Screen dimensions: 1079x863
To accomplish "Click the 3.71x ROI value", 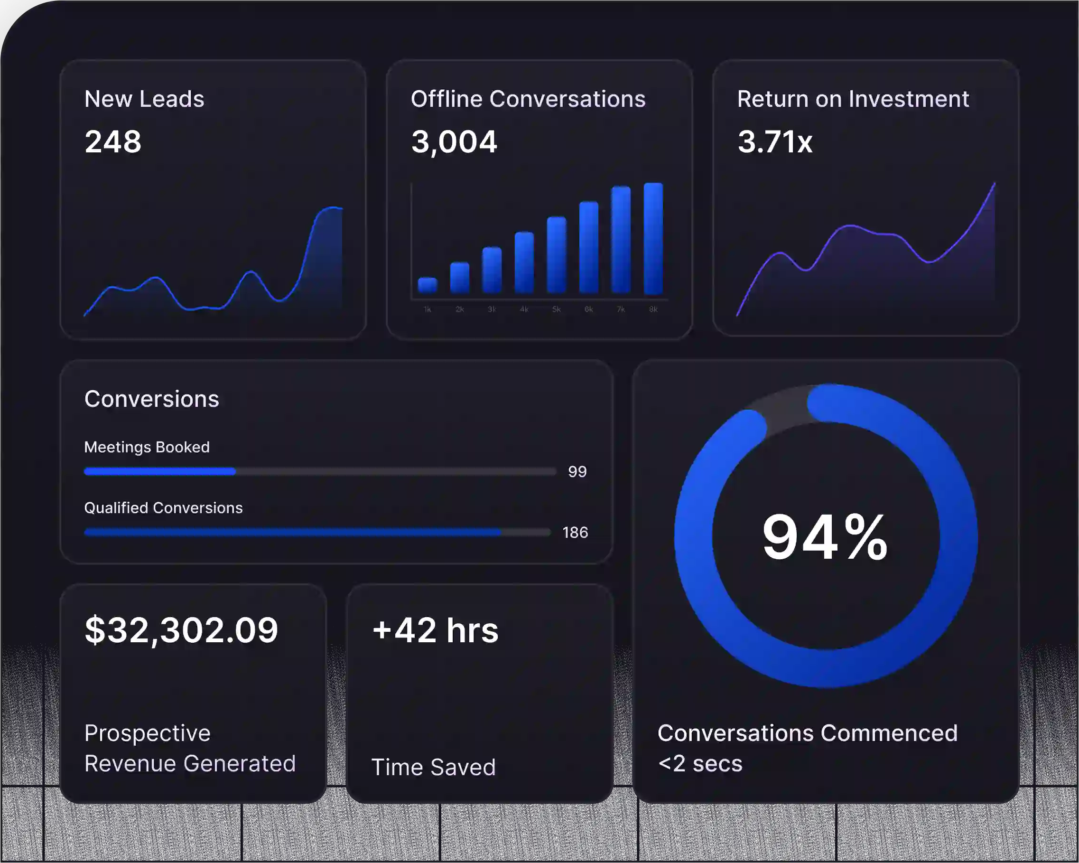I will click(775, 141).
